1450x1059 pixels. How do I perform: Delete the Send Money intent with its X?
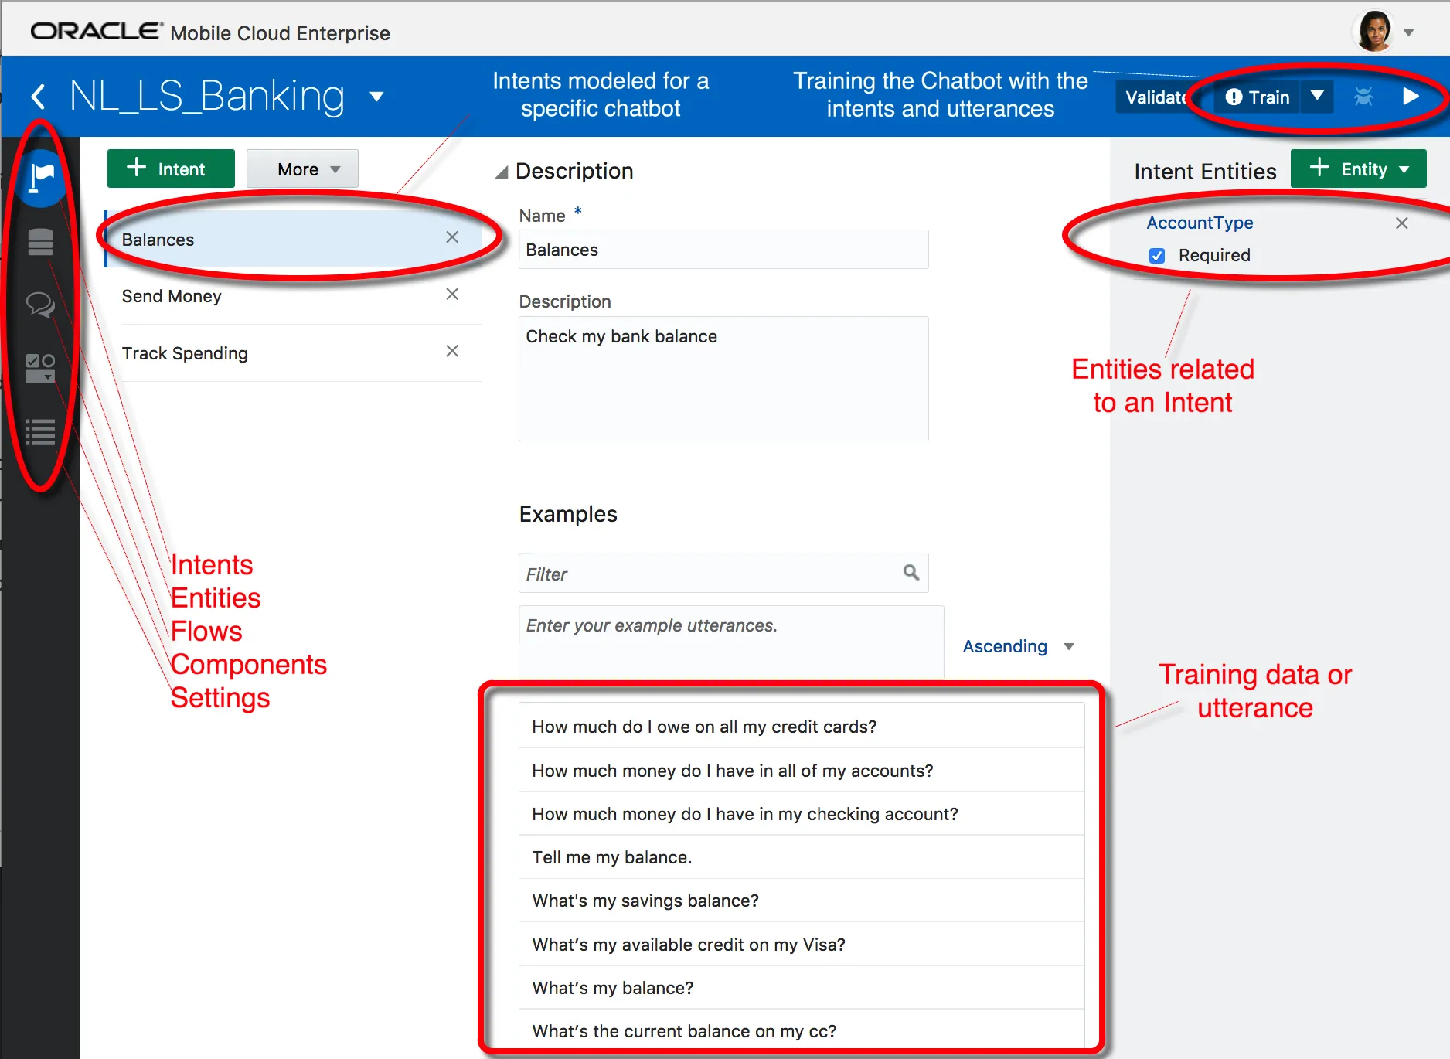coord(452,294)
